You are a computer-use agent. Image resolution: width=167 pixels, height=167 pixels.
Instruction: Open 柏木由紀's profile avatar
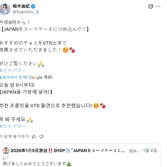pos(5,9)
